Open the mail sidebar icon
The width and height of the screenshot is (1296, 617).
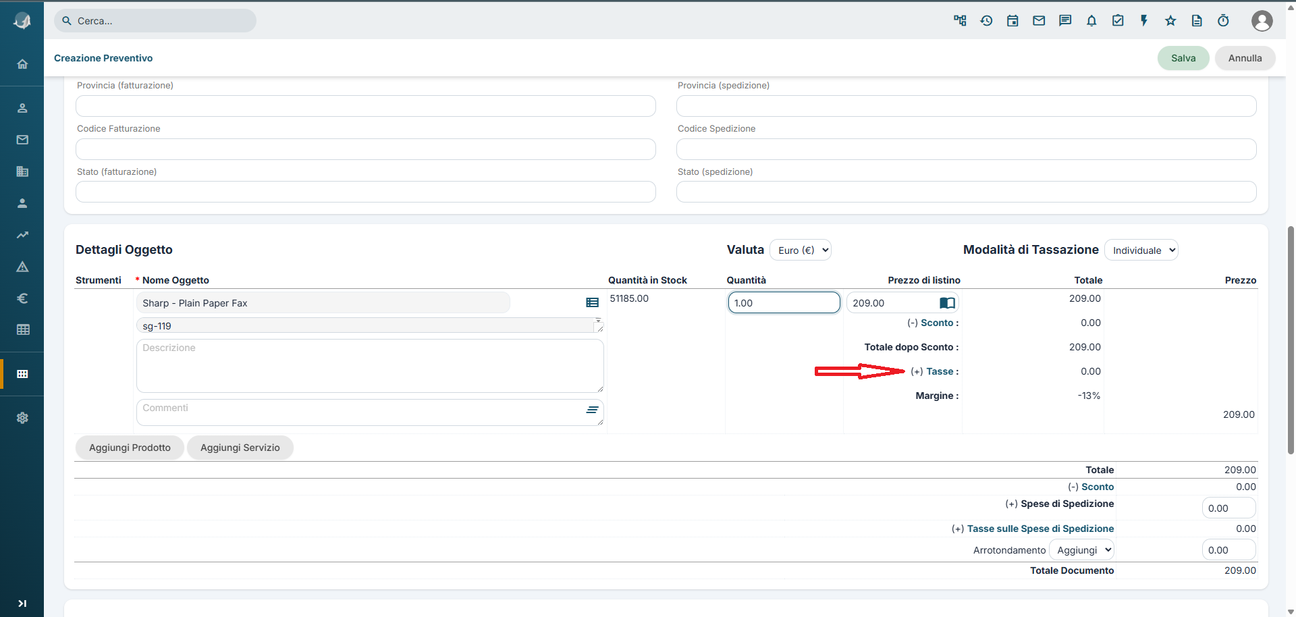click(x=22, y=140)
